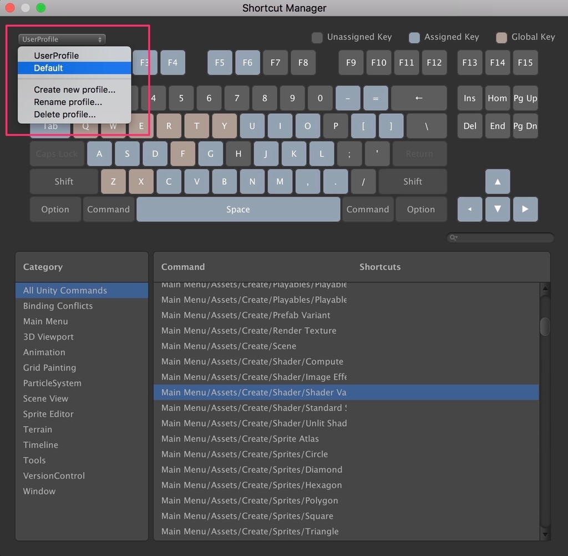Click the F key in the home row
This screenshot has width=568, height=556.
point(182,154)
